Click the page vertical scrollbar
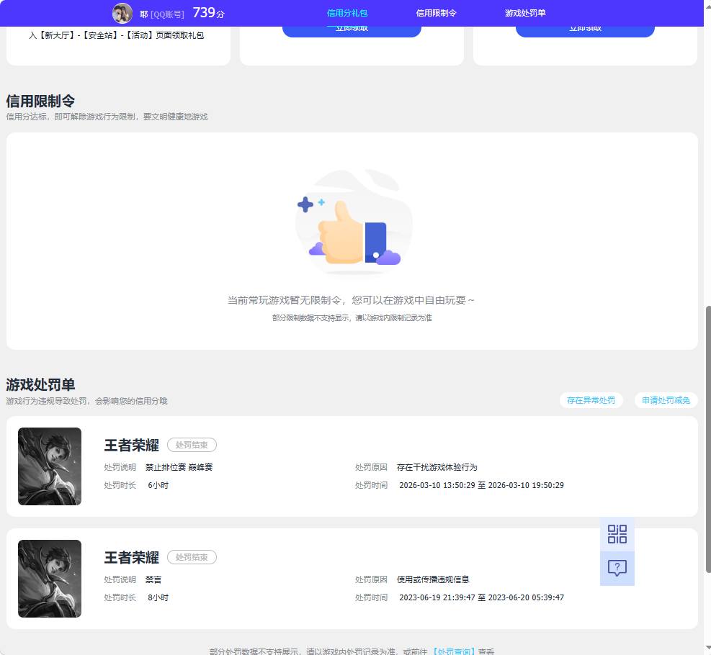 coord(708,439)
